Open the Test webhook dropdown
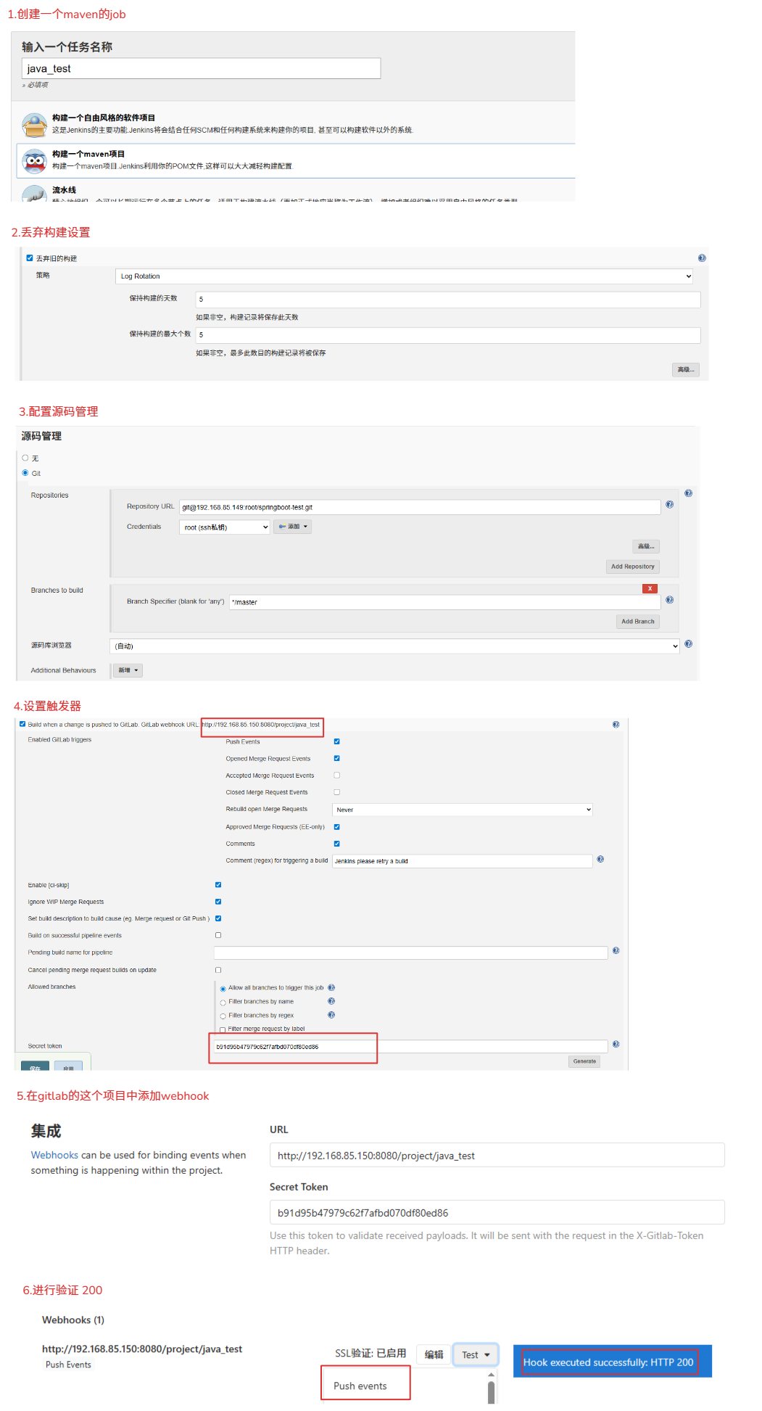This screenshot has width=762, height=1411. point(476,1354)
